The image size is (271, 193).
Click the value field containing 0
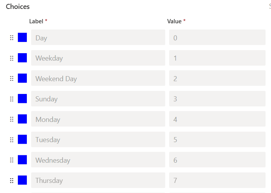pyautogui.click(x=217, y=38)
